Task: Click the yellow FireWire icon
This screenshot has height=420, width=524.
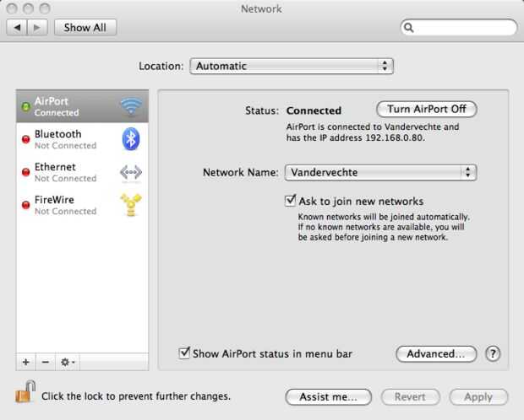Action: coord(131,205)
